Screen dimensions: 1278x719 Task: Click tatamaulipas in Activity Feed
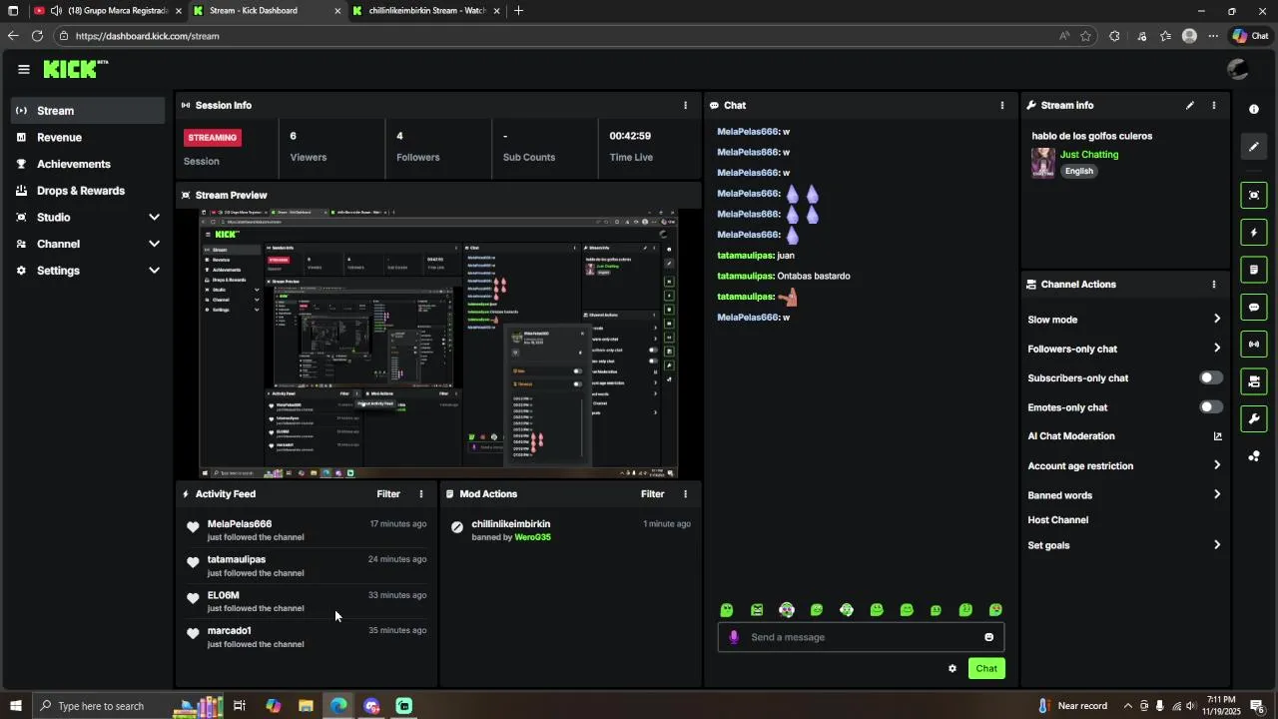237,560
